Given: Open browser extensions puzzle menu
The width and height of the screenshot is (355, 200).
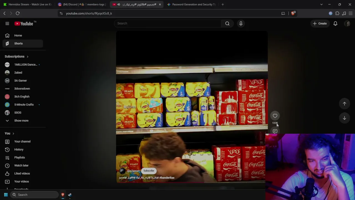Looking at the screenshot, I should tap(337, 13).
